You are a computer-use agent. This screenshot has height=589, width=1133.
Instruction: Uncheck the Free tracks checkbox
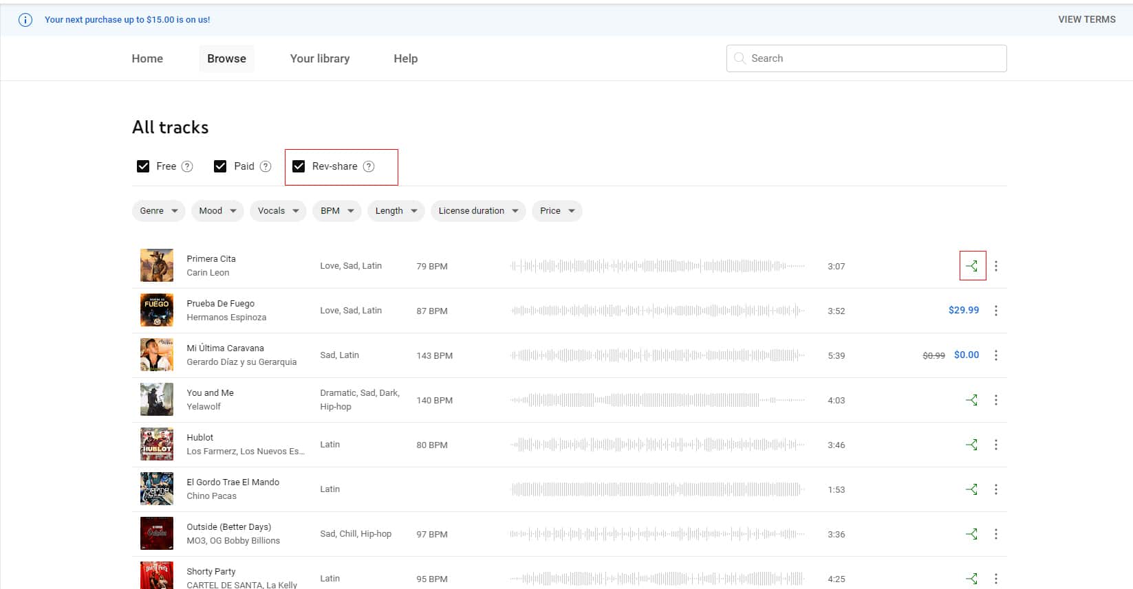click(143, 166)
